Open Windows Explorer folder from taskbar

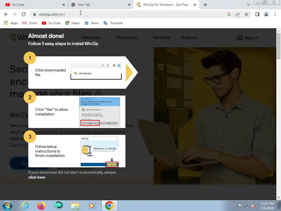pyautogui.click(x=75, y=206)
